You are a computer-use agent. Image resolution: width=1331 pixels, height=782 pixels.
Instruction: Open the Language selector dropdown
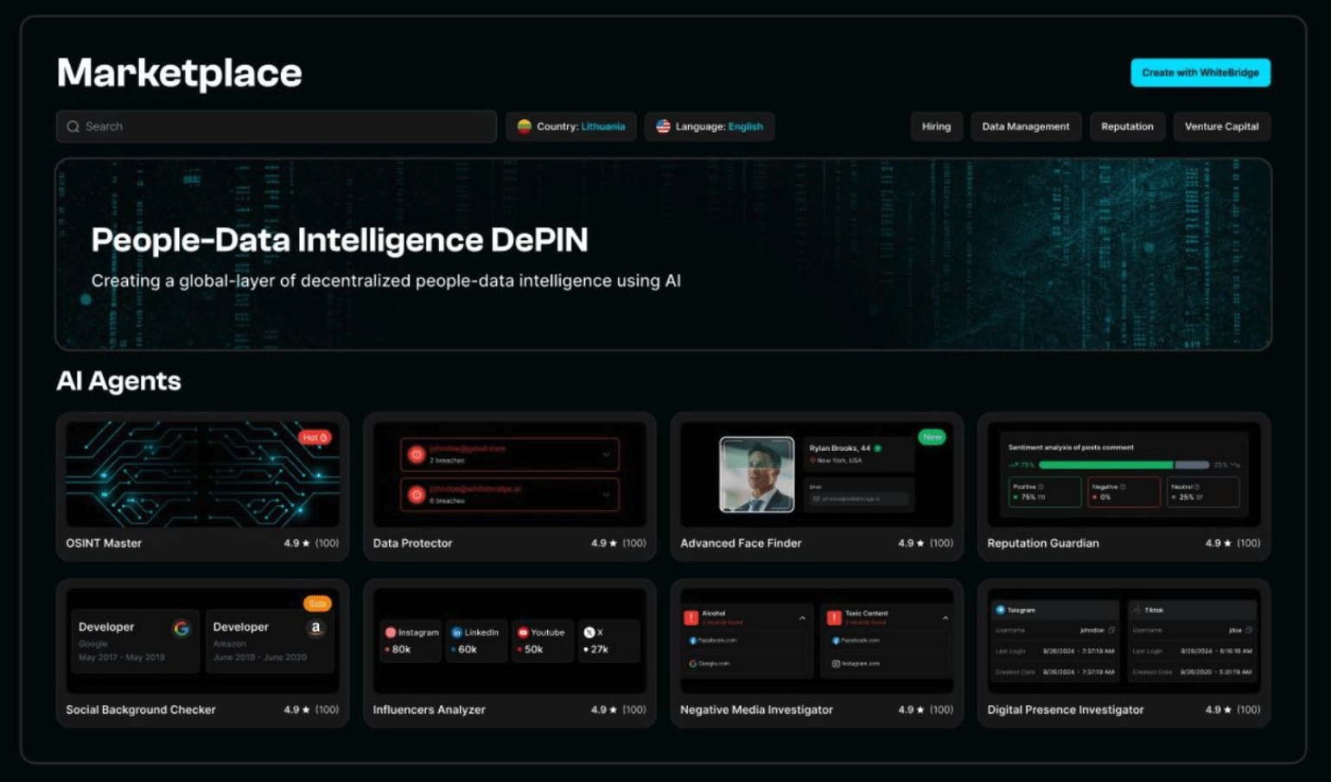click(710, 126)
